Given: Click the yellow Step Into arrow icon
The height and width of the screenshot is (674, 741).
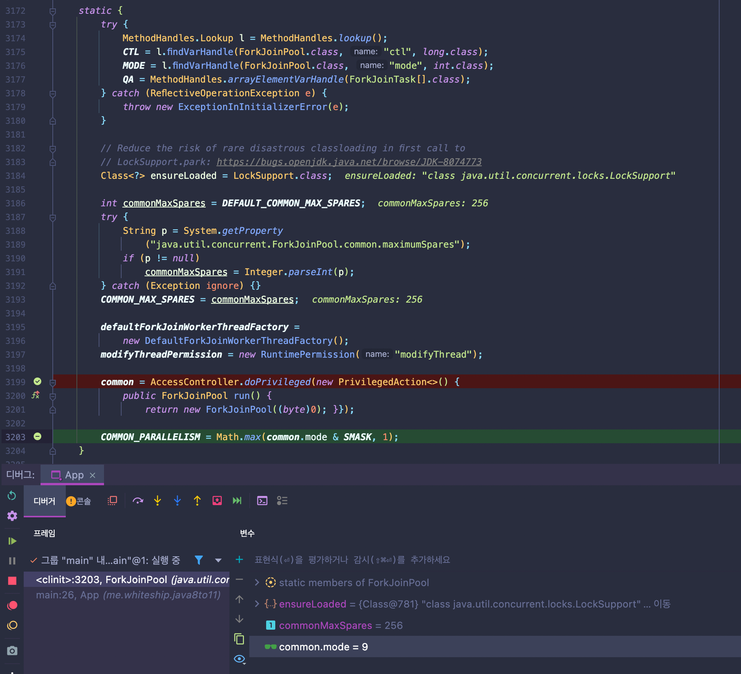Looking at the screenshot, I should click(x=158, y=501).
